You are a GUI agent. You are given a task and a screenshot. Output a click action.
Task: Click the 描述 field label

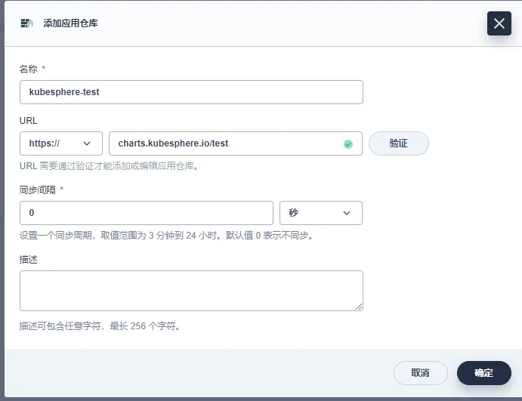28,260
